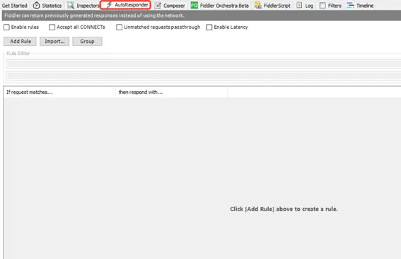Check Enable Latency option
The width and height of the screenshot is (401, 259).
coord(209,27)
